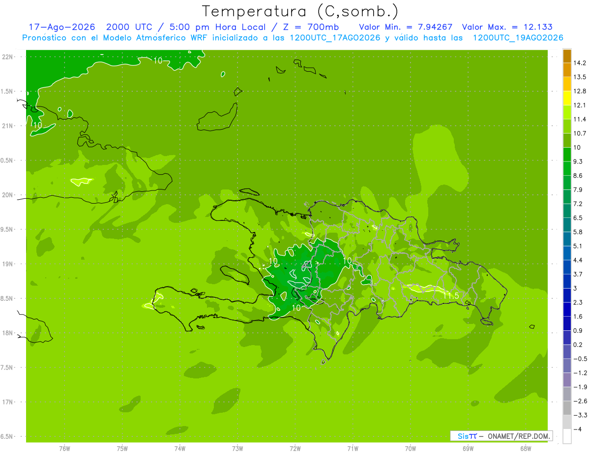Click the '17N' latitude axis label
The height and width of the screenshot is (455, 590).
8,402
